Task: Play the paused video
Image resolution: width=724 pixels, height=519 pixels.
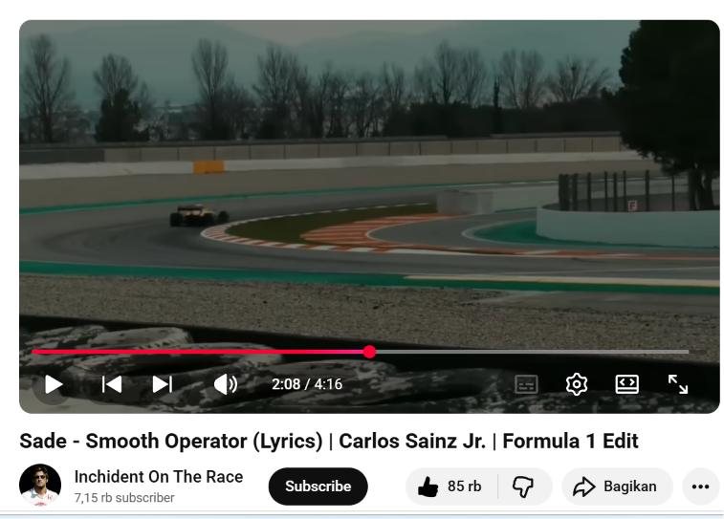Action: click(54, 384)
